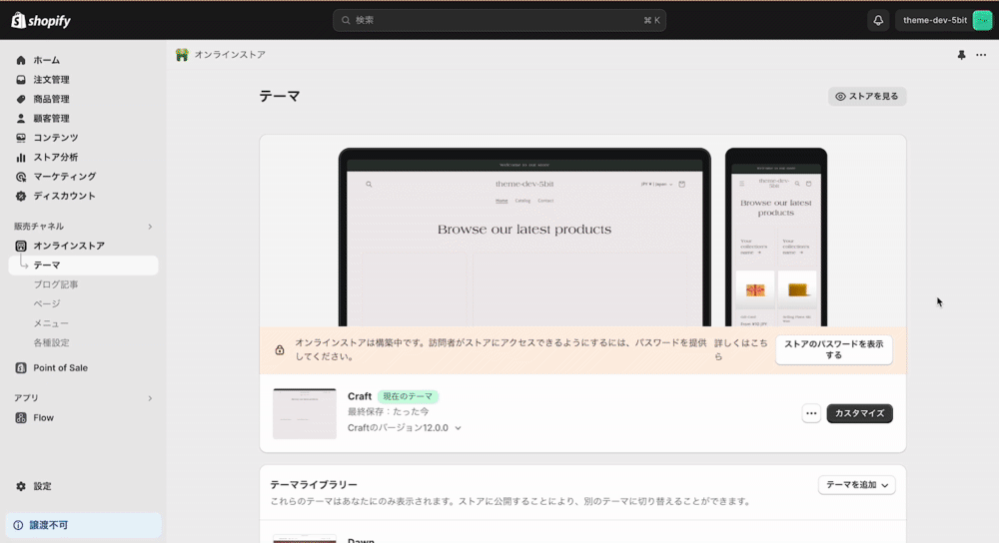Open メニュー in the sidebar
This screenshot has height=543, width=999.
click(x=51, y=323)
